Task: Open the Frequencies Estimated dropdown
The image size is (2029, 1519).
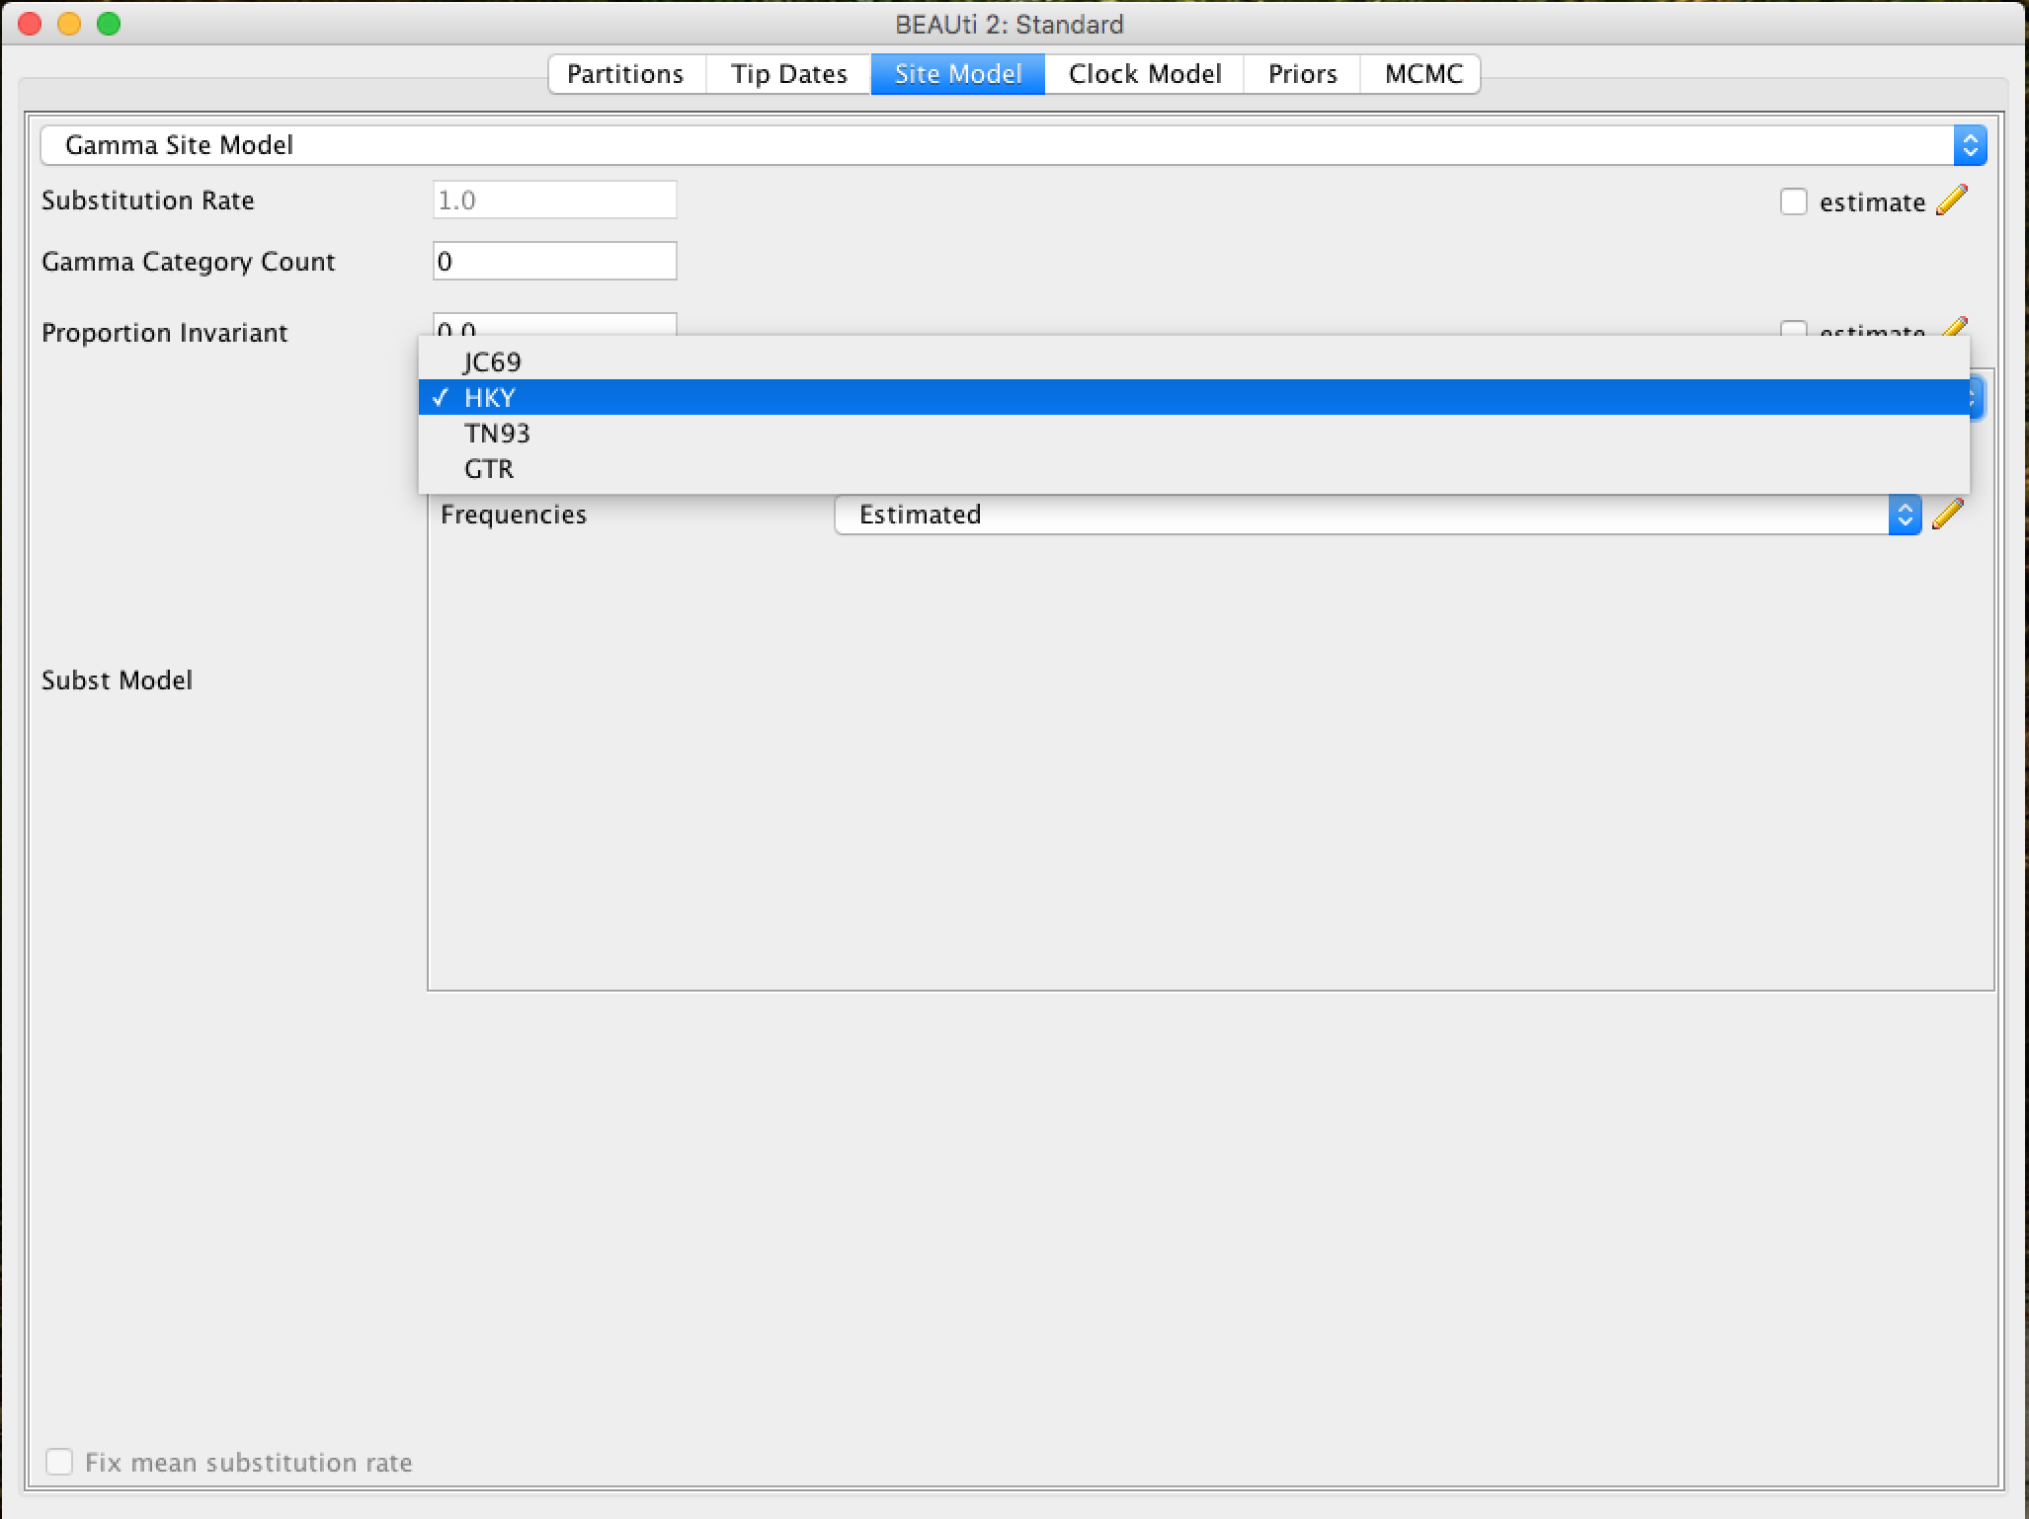Action: 1378,515
